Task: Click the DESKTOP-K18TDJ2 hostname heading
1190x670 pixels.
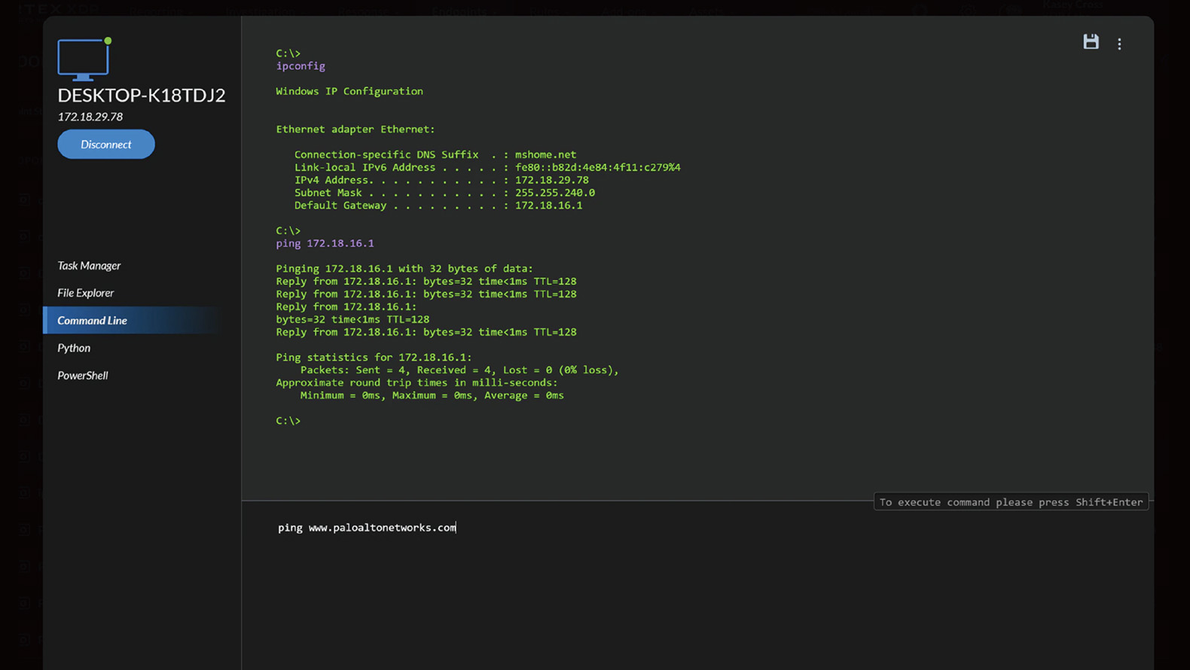Action: (x=142, y=96)
